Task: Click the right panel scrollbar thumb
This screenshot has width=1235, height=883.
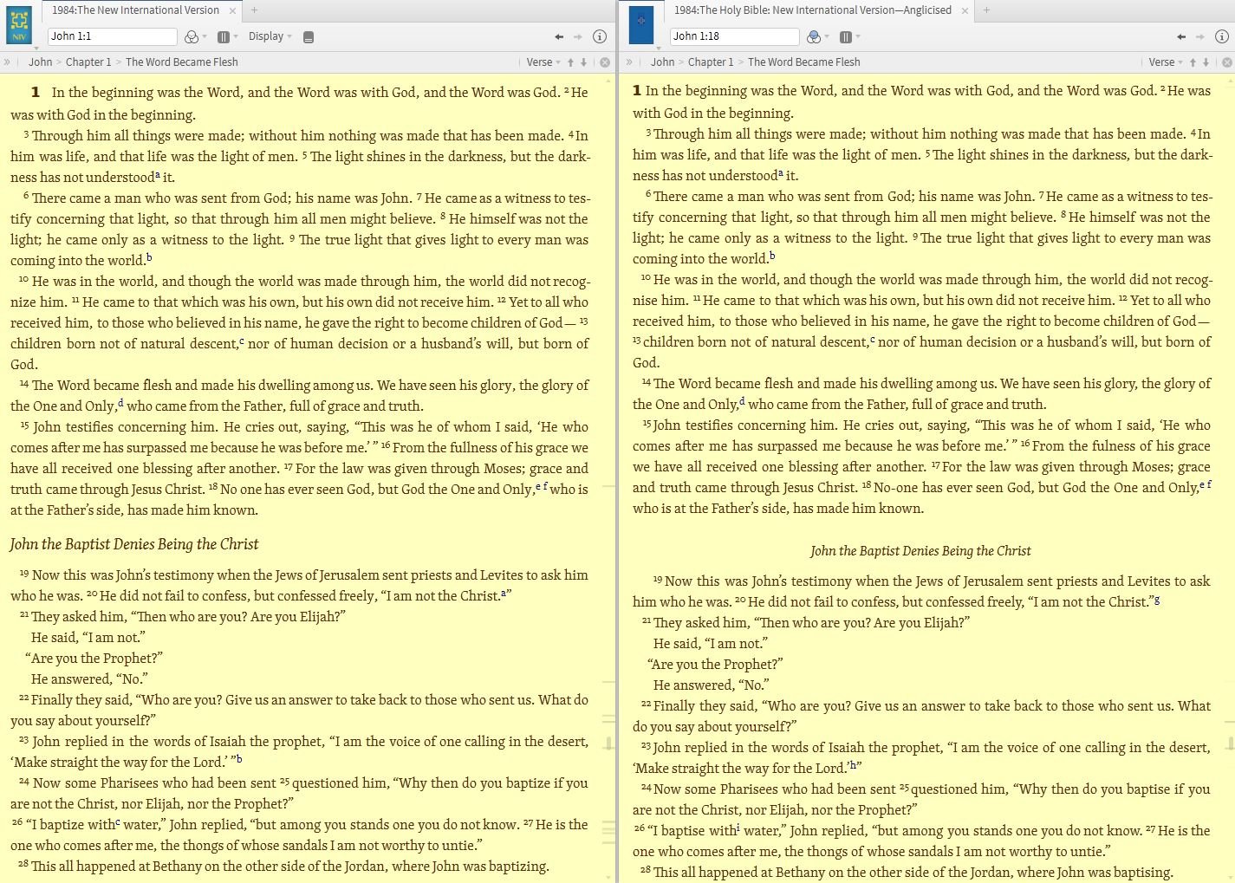Action: 1231,743
